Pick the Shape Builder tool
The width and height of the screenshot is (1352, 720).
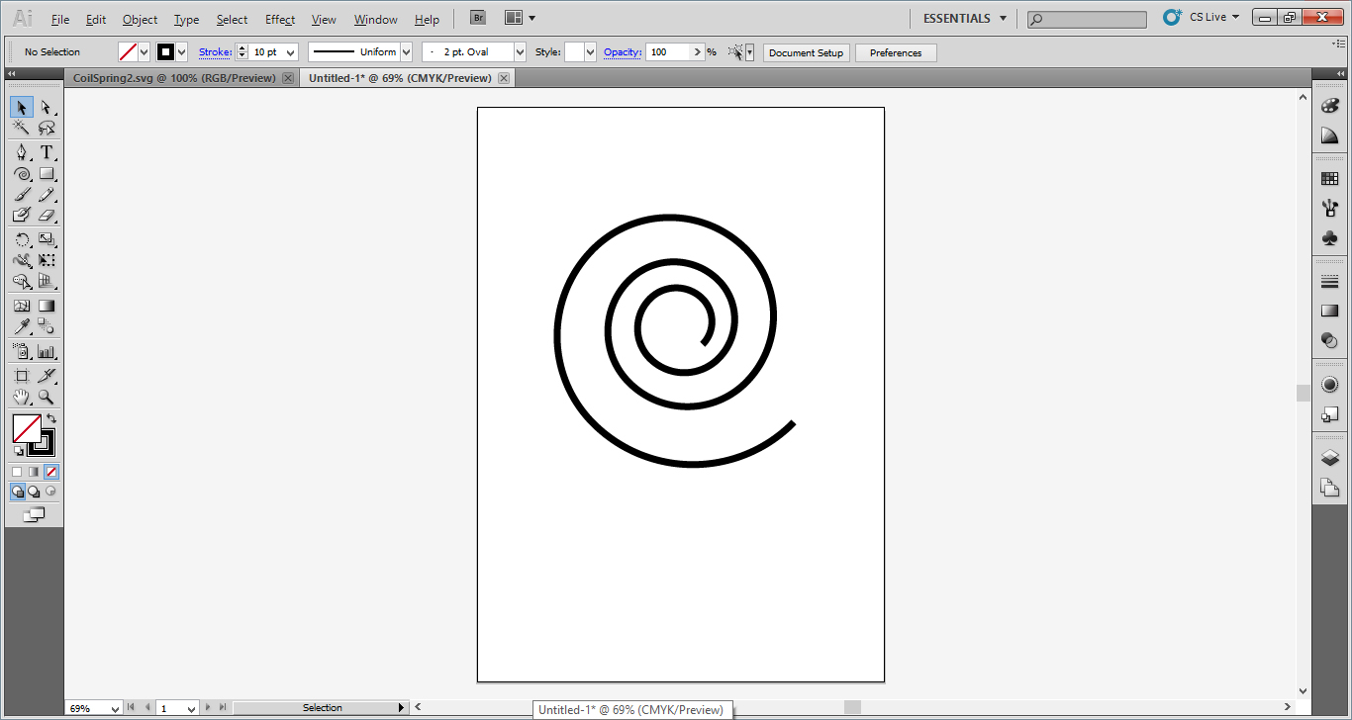22,281
